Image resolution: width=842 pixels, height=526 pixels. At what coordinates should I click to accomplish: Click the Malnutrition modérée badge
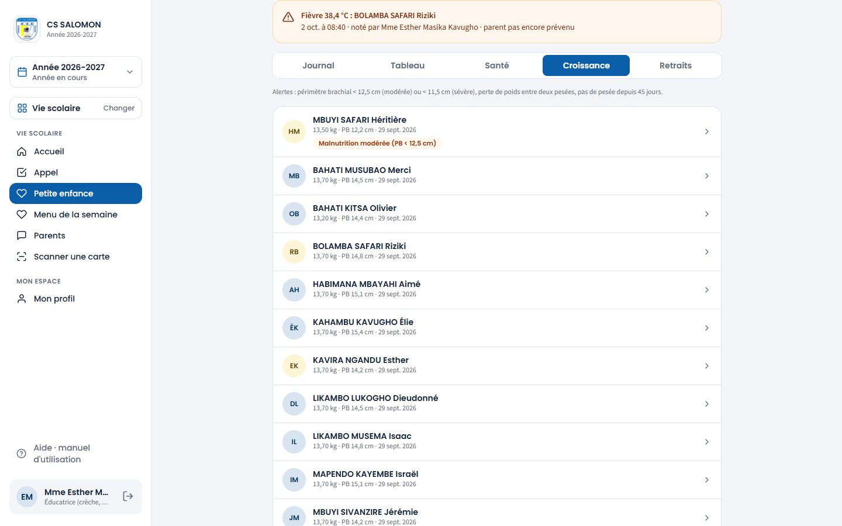377,143
